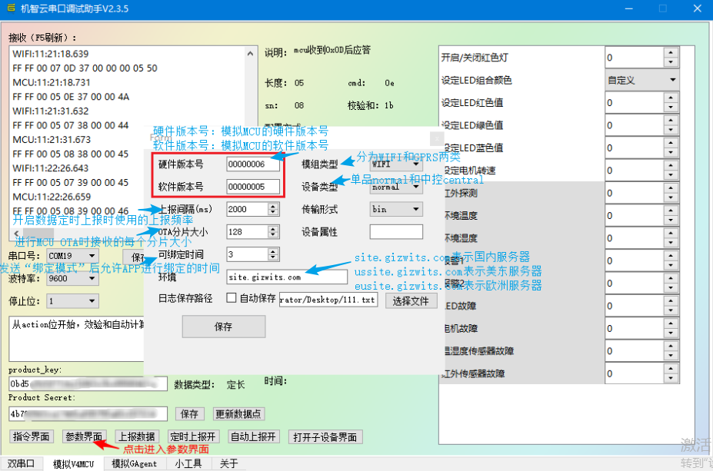713x471 pixels.
Task: Increase the 上报间隔(ms) value with up arrow
Action: (x=273, y=206)
